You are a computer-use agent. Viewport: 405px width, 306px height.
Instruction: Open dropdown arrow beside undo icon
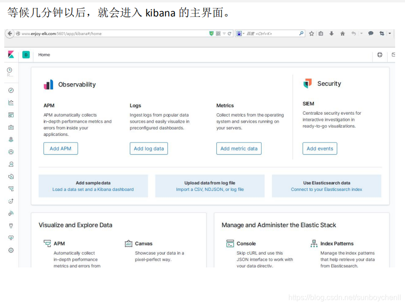tap(361, 33)
